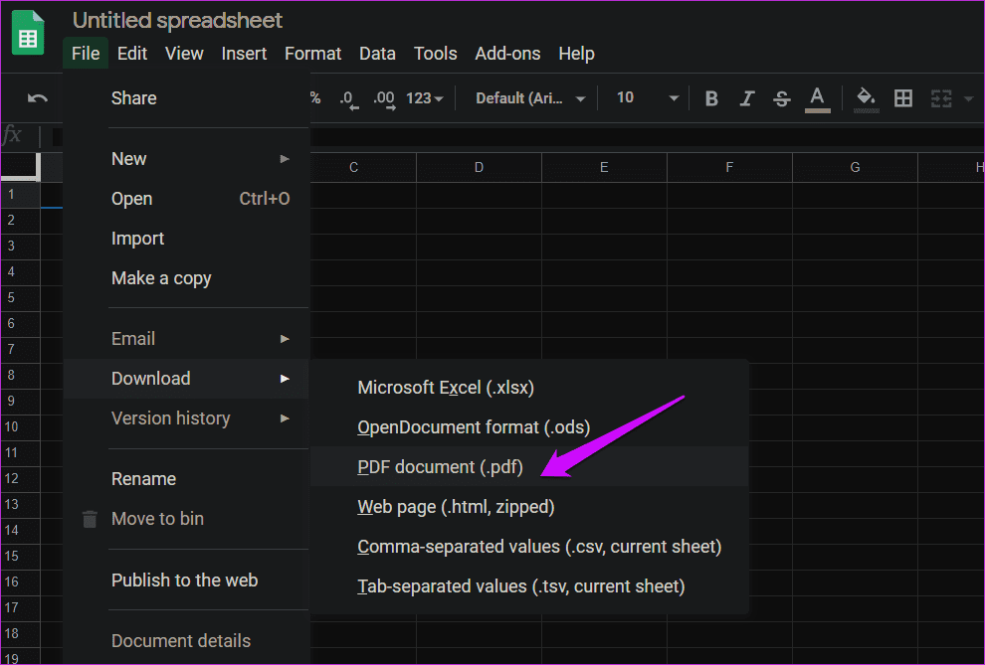
Task: Toggle strikethrough formatting
Action: [781, 98]
